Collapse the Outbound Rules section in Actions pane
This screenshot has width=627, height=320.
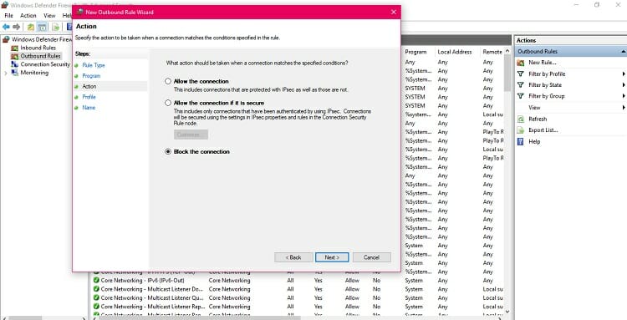[623, 52]
